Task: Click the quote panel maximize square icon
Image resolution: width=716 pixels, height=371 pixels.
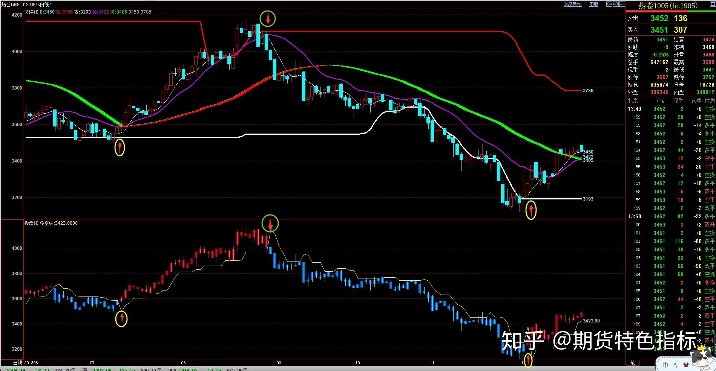Action: click(713, 5)
